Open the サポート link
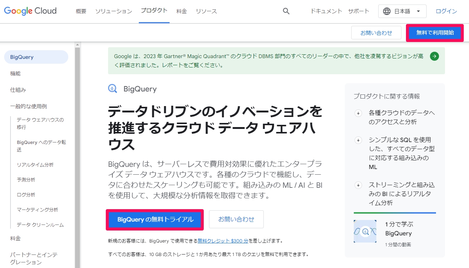This screenshot has height=268, width=469. click(359, 11)
